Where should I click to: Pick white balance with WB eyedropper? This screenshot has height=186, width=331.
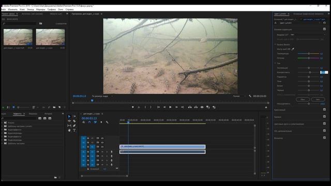click(293, 49)
